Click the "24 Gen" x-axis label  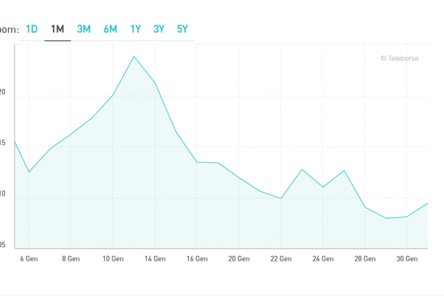pyautogui.click(x=323, y=259)
